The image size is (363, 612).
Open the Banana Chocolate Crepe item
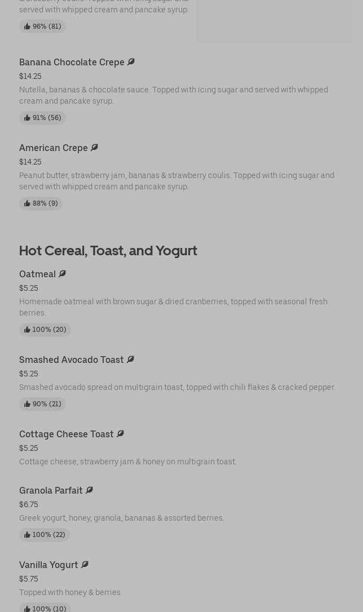pyautogui.click(x=72, y=62)
